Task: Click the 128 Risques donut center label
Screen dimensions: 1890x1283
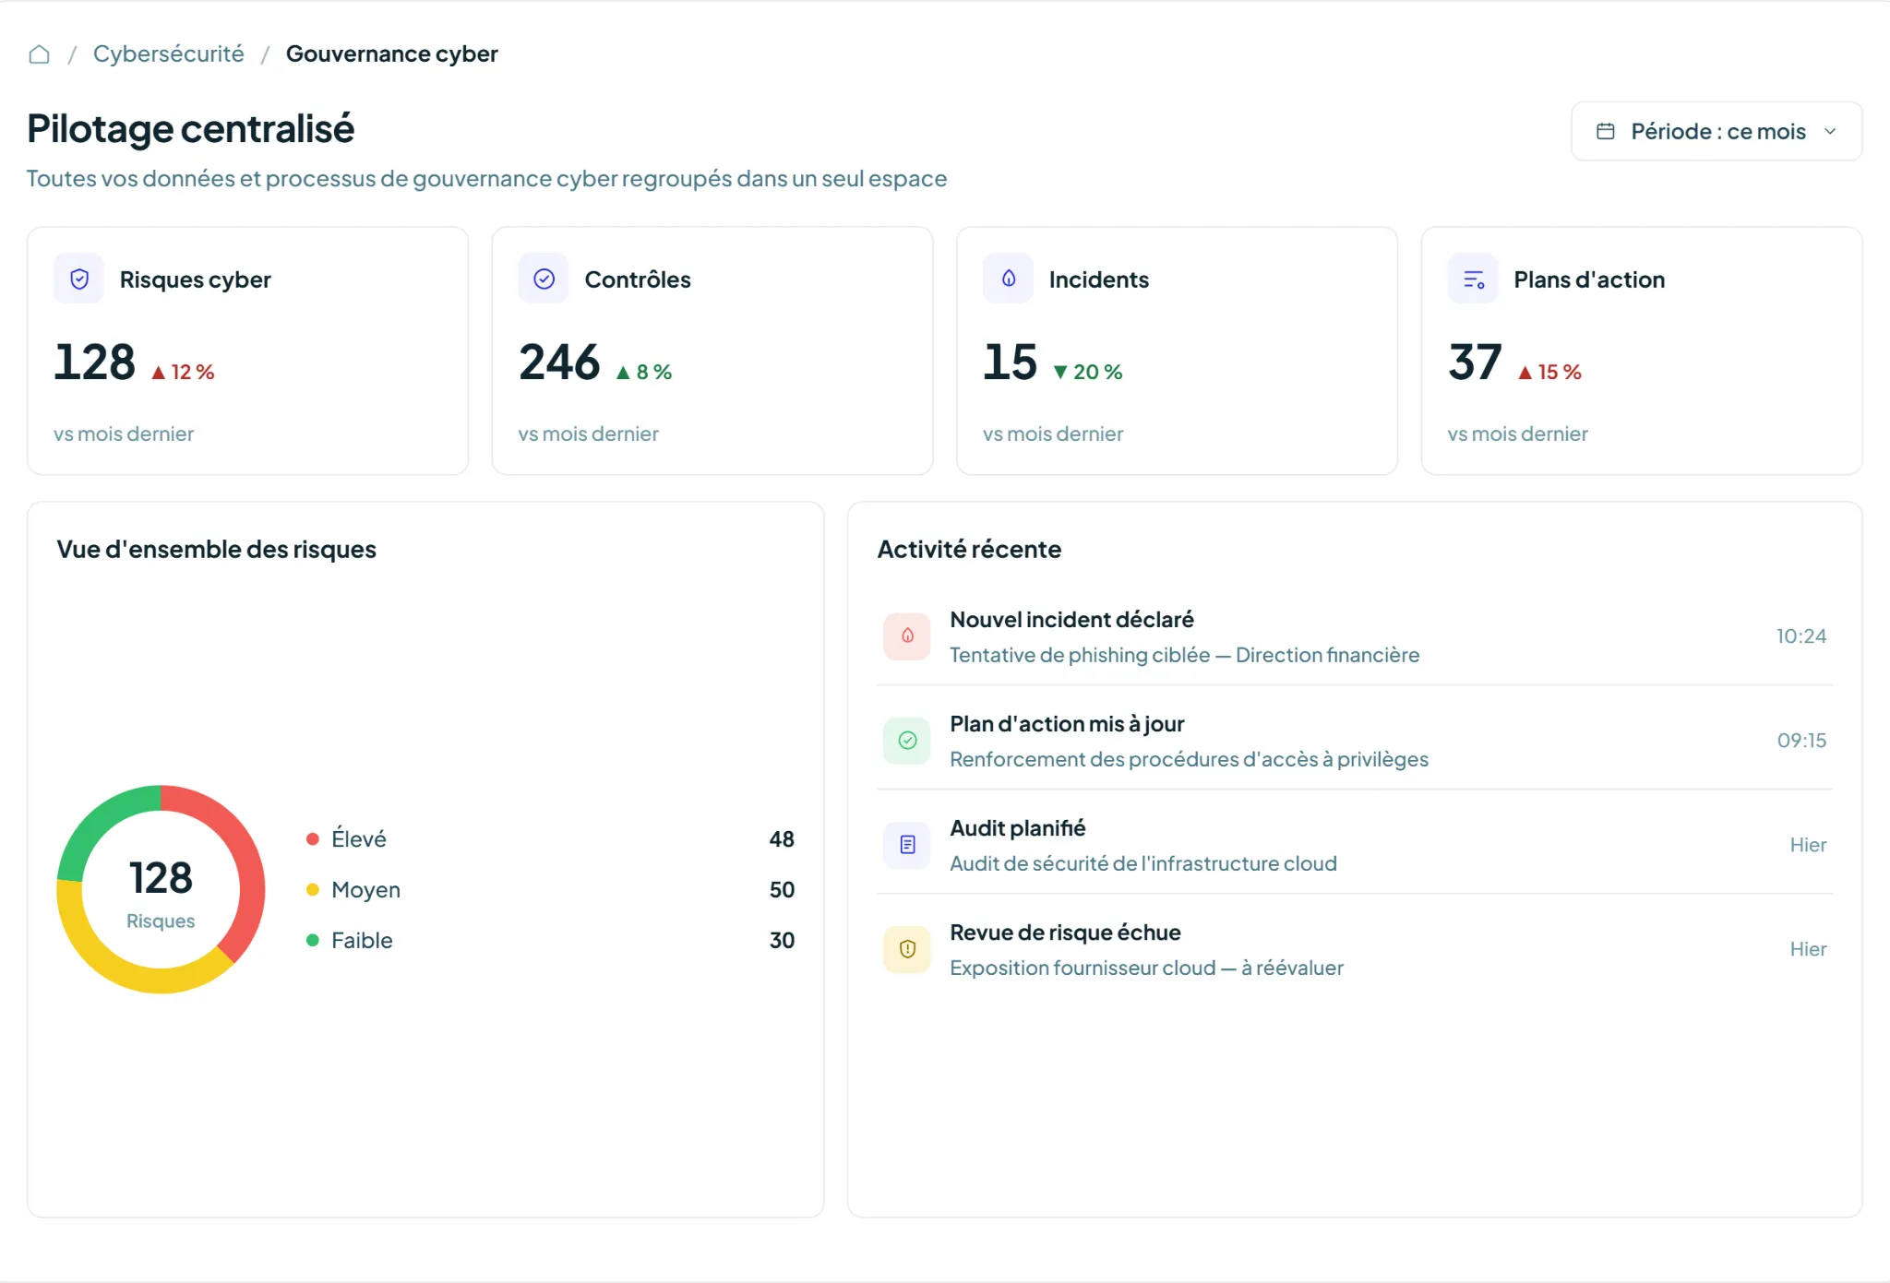Action: (x=161, y=892)
